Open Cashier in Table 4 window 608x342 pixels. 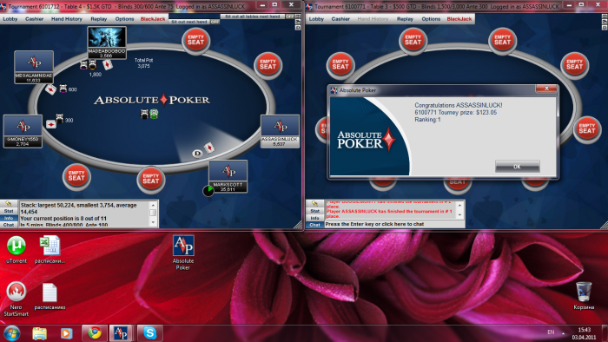[x=34, y=19]
